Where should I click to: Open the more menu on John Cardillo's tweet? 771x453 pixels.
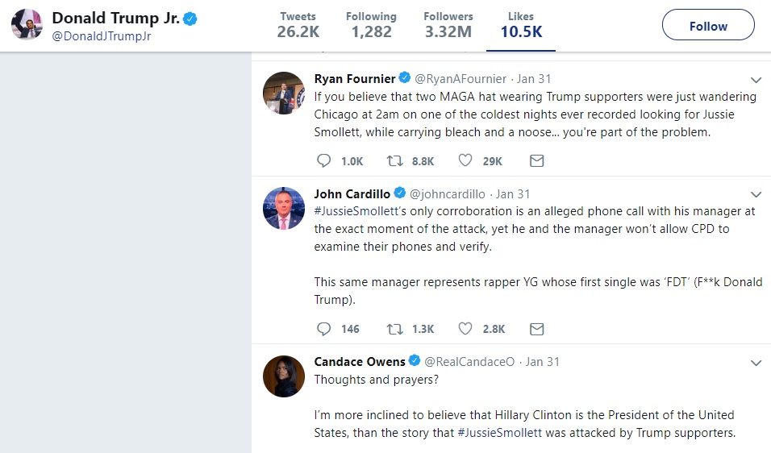(x=756, y=194)
